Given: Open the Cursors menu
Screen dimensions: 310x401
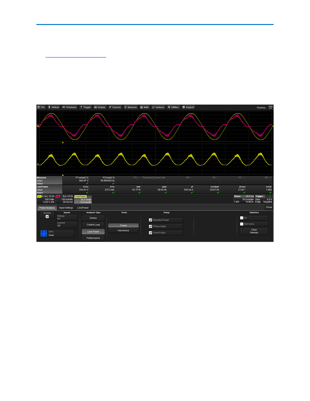Looking at the screenshot, I should [x=115, y=107].
